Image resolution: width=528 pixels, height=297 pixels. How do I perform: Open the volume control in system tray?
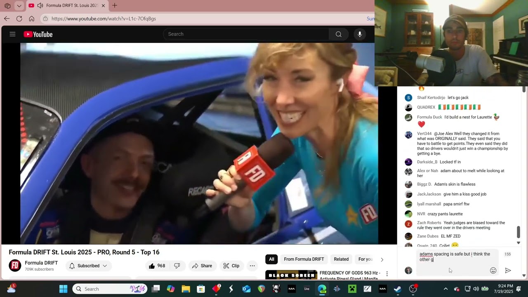(476, 289)
